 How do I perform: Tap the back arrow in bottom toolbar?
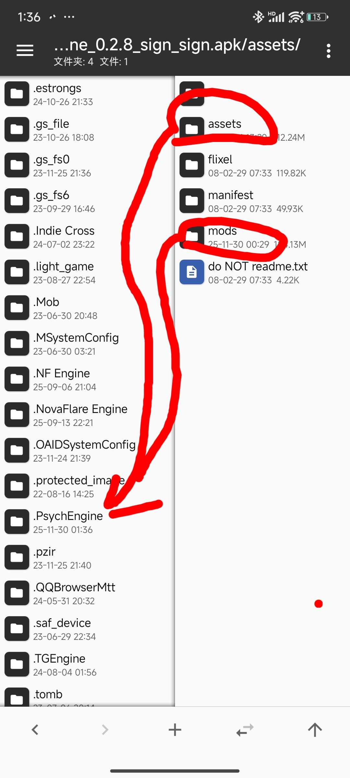35,730
